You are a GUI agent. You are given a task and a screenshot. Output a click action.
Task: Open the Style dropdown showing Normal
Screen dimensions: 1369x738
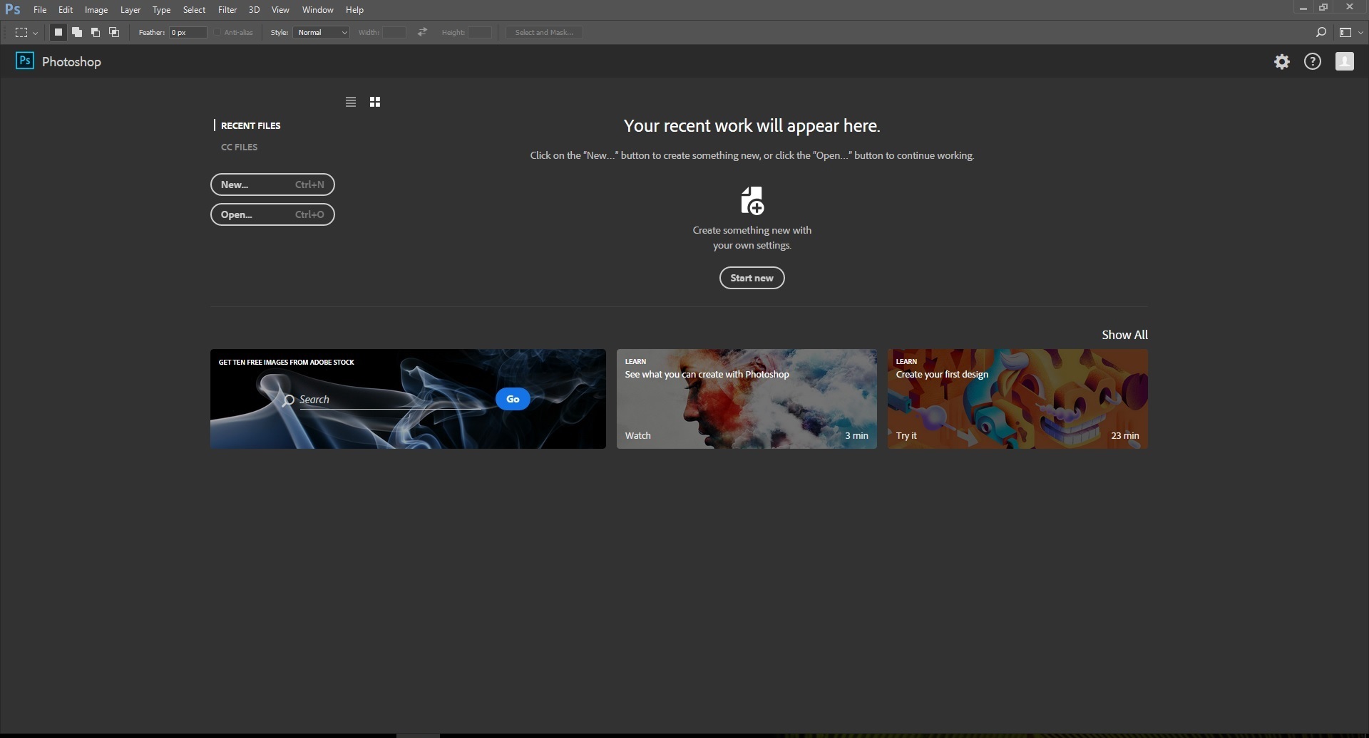point(321,32)
